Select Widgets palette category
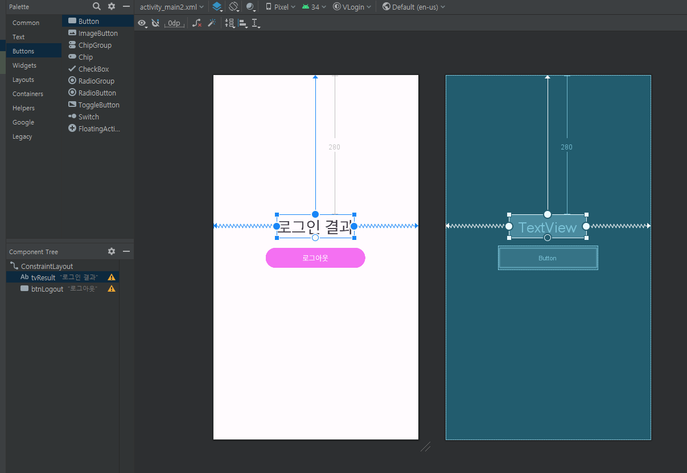This screenshot has height=473, width=687. (x=24, y=65)
